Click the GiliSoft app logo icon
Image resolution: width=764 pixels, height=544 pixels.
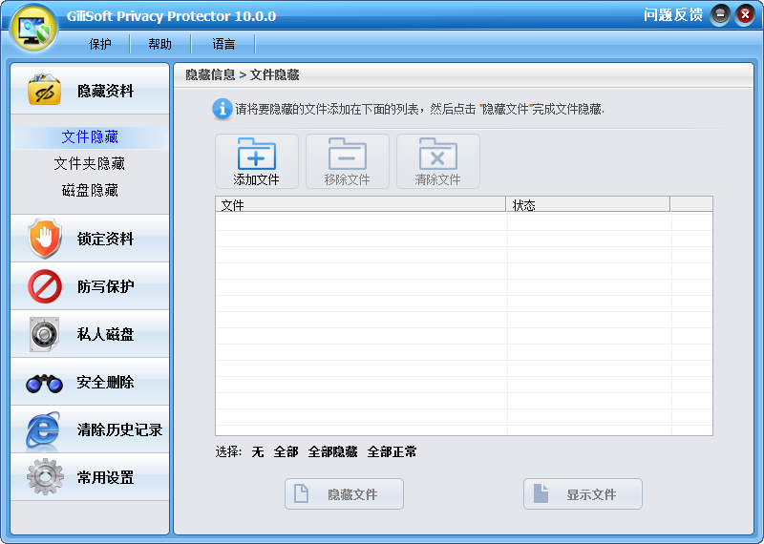34,29
